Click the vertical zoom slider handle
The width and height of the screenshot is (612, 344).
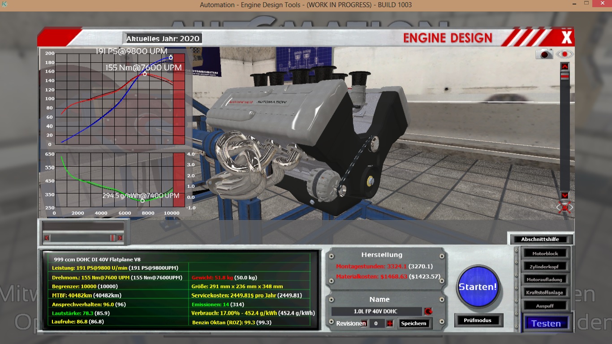coord(565,77)
